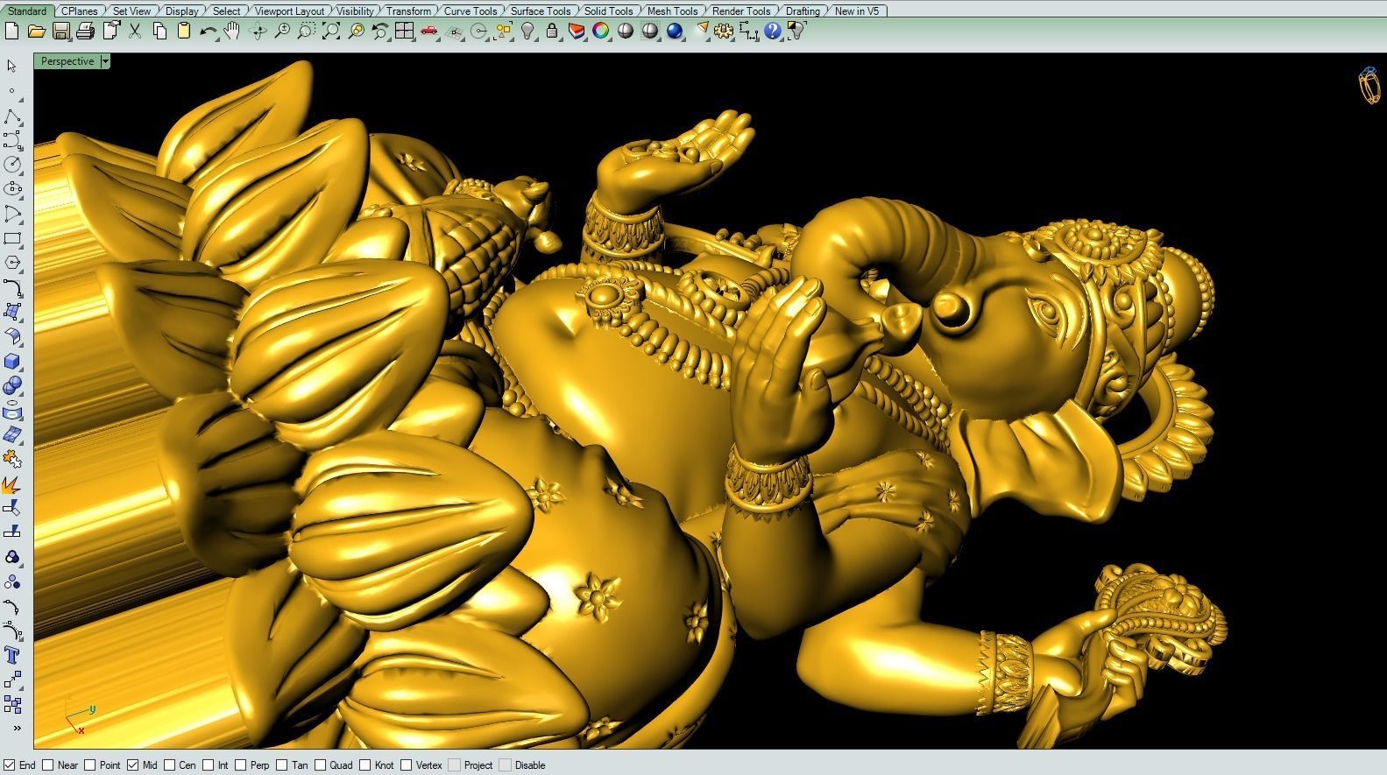The width and height of the screenshot is (1387, 775).
Task: Click the padlock Lock objects icon
Action: tap(551, 32)
